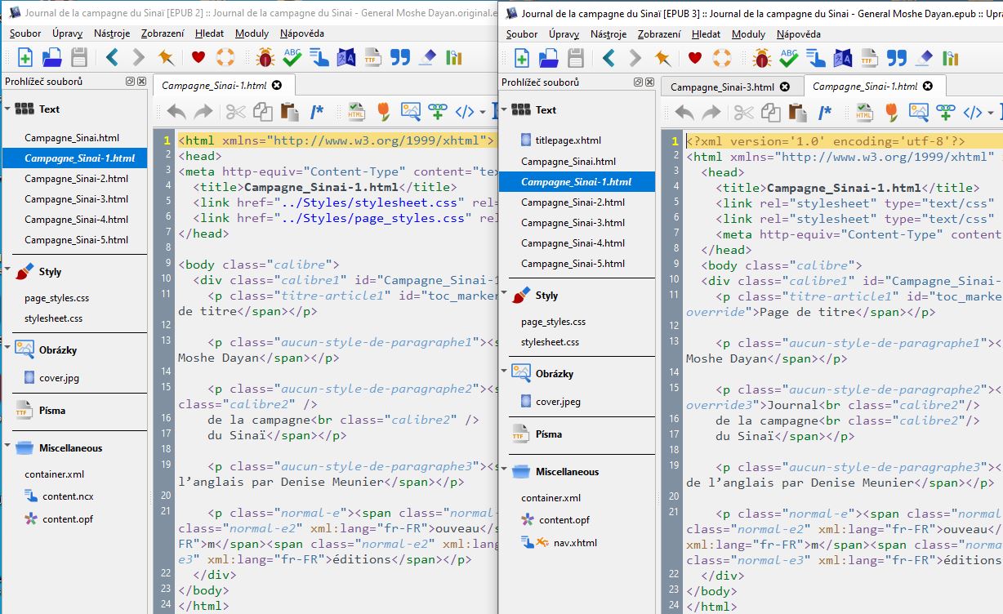Click the red heart icon in the EPUB 2 window

(198, 57)
